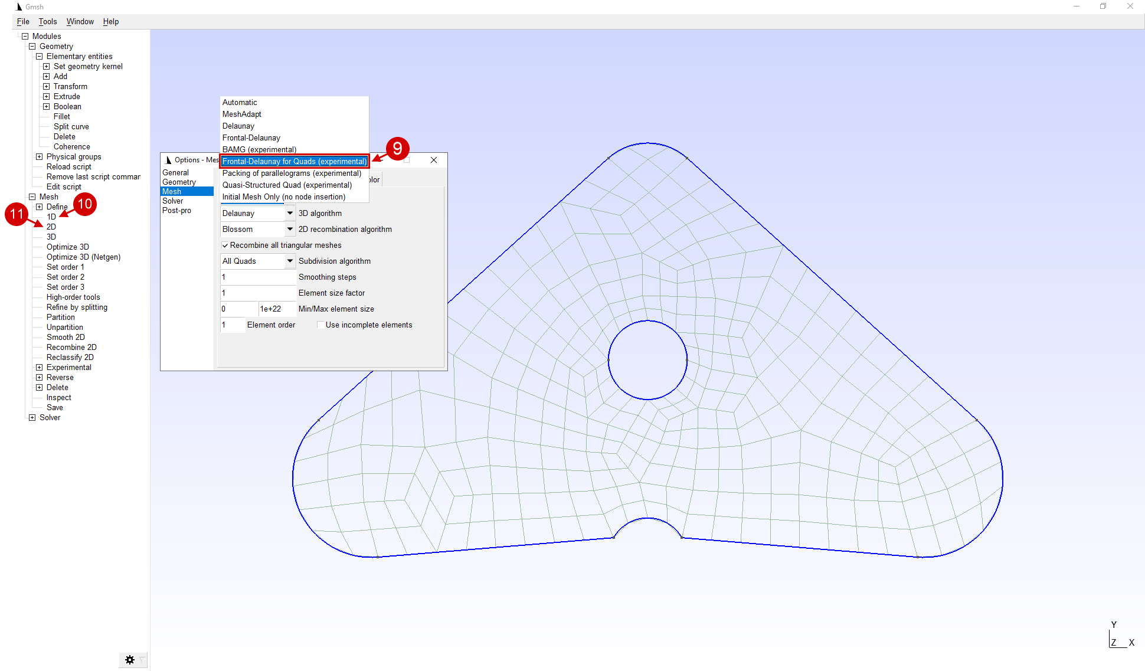Open the 3D algorithm dropdown
This screenshot has width=1145, height=671.
click(290, 213)
